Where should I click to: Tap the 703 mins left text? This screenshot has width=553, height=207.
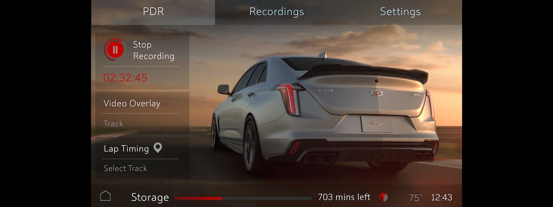344,197
